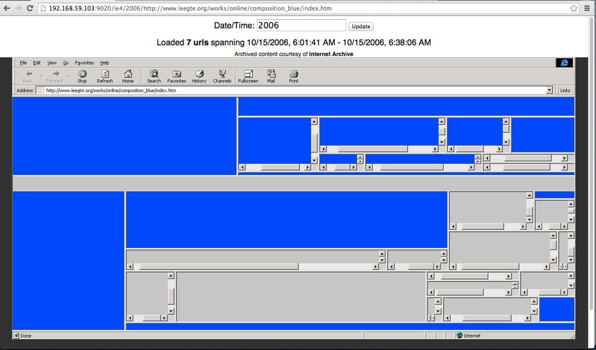The width and height of the screenshot is (596, 350).
Task: Open the IE Favorites menu
Action: point(85,63)
